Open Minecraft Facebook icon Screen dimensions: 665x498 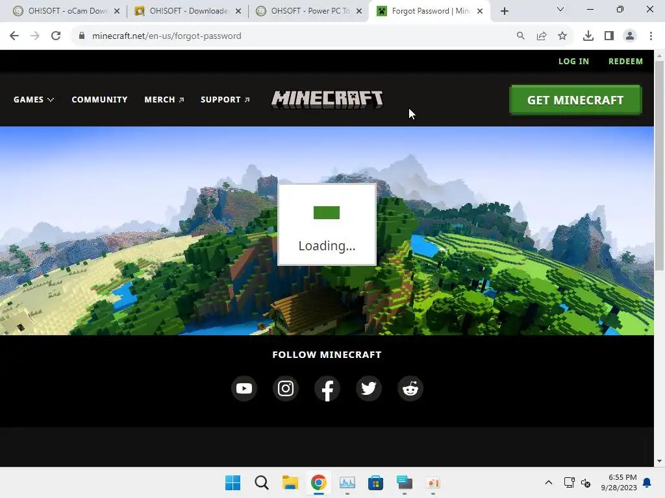point(327,388)
